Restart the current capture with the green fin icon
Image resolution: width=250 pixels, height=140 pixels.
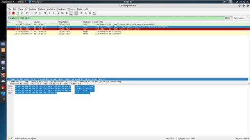[x=18, y=13]
